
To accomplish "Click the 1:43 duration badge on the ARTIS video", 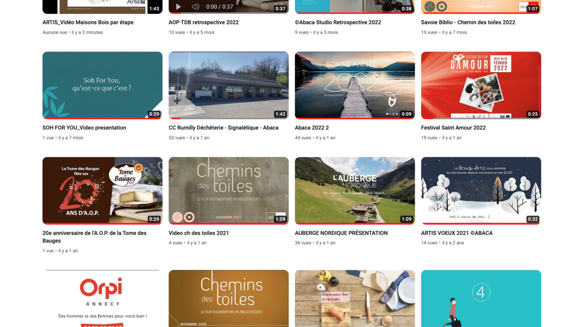I will pyautogui.click(x=154, y=9).
